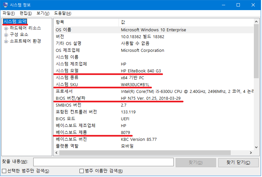Click the Intel(R) Core(TM) i5-6300U value

pos(187,91)
